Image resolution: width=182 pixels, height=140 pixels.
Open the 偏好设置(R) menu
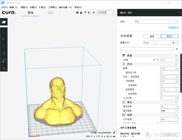click(x=65, y=7)
